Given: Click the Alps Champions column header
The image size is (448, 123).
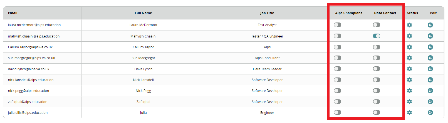Looking at the screenshot, I should click(348, 13).
